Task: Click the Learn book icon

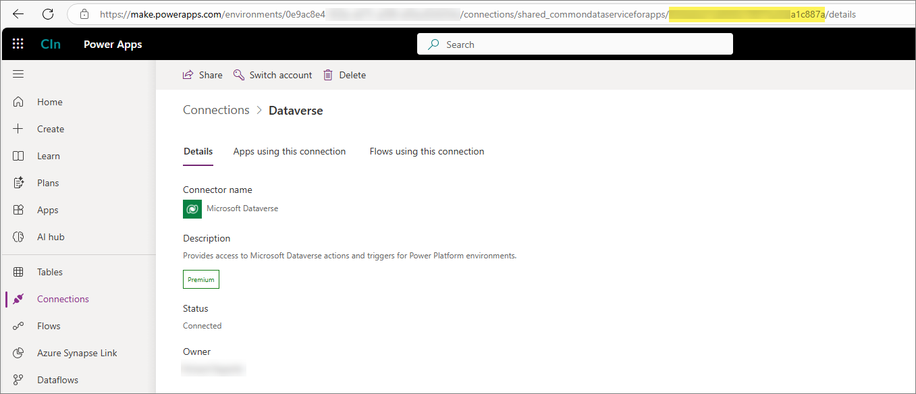Action: pyautogui.click(x=18, y=156)
